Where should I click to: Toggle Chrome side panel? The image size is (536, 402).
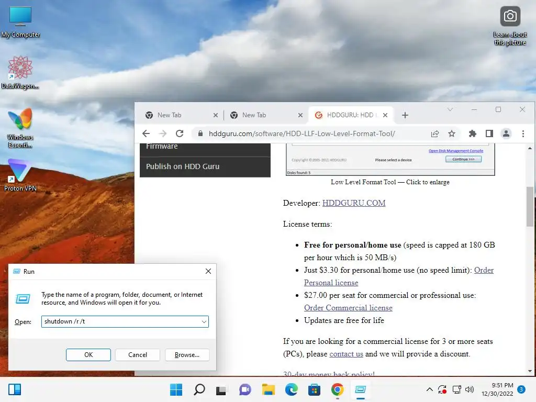[x=489, y=133]
